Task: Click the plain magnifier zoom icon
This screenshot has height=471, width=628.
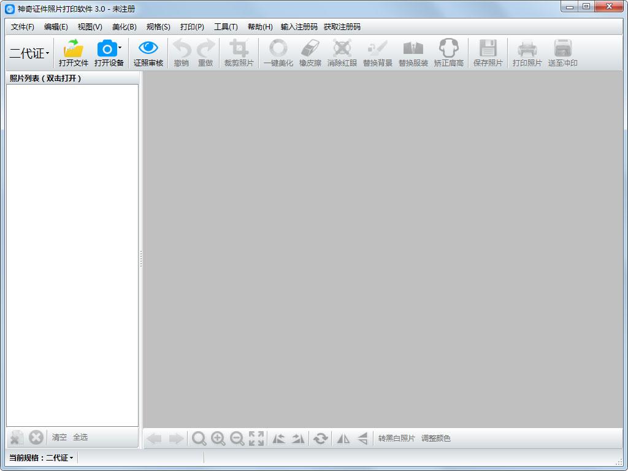Action: 199,438
